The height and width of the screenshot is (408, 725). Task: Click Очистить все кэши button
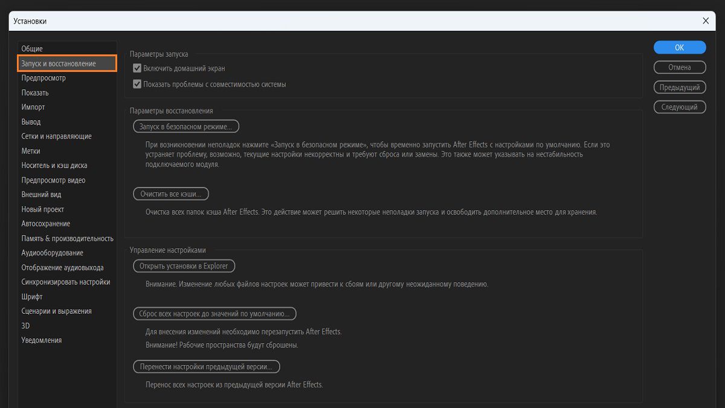click(171, 194)
